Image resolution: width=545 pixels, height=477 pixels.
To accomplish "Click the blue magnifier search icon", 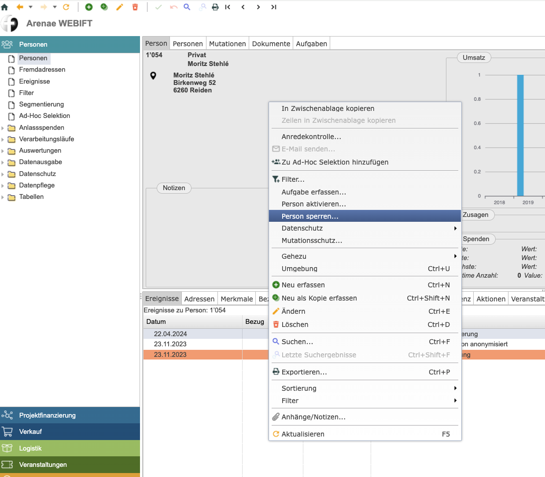I will pyautogui.click(x=187, y=7).
